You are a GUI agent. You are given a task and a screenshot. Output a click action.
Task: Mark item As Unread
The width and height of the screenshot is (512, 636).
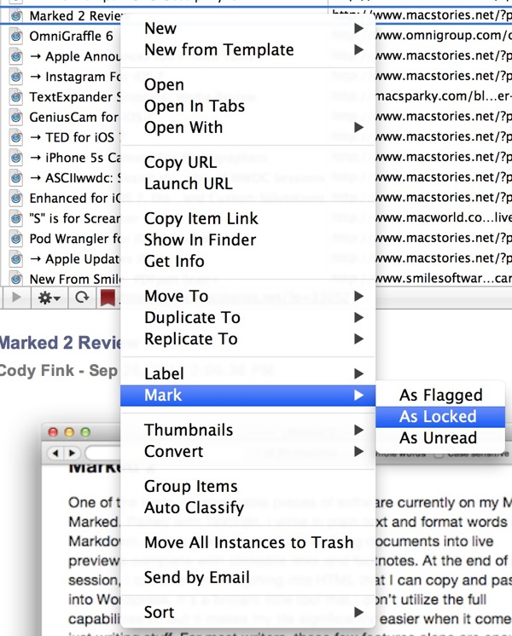tap(440, 438)
